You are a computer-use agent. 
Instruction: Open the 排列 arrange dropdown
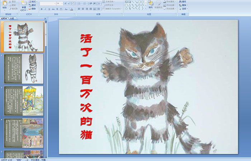coord(151,5)
